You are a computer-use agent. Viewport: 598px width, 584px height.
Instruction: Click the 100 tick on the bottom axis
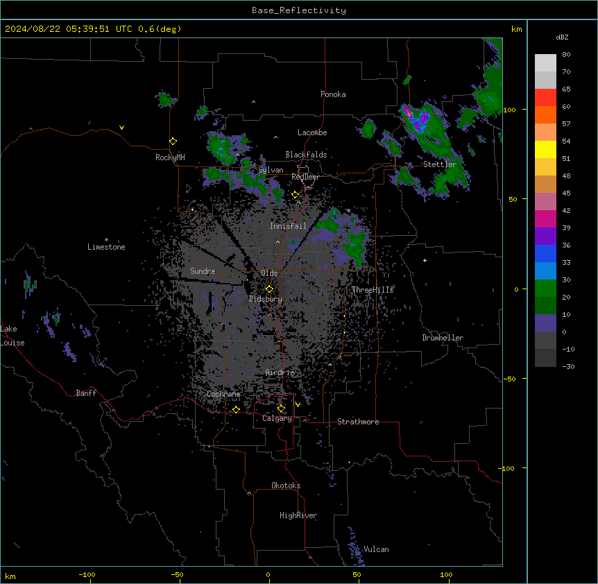[x=446, y=574]
